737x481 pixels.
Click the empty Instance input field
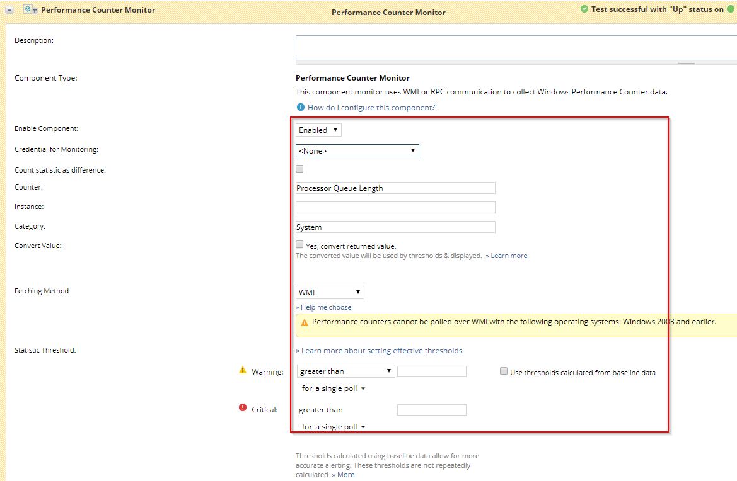pos(395,207)
